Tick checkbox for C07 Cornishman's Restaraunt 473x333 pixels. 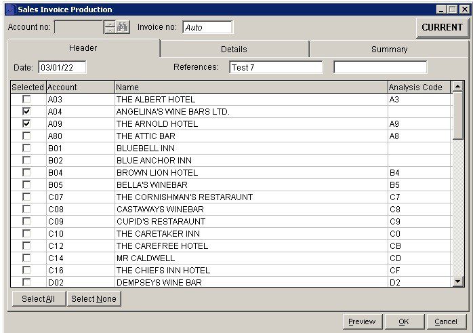(26, 197)
